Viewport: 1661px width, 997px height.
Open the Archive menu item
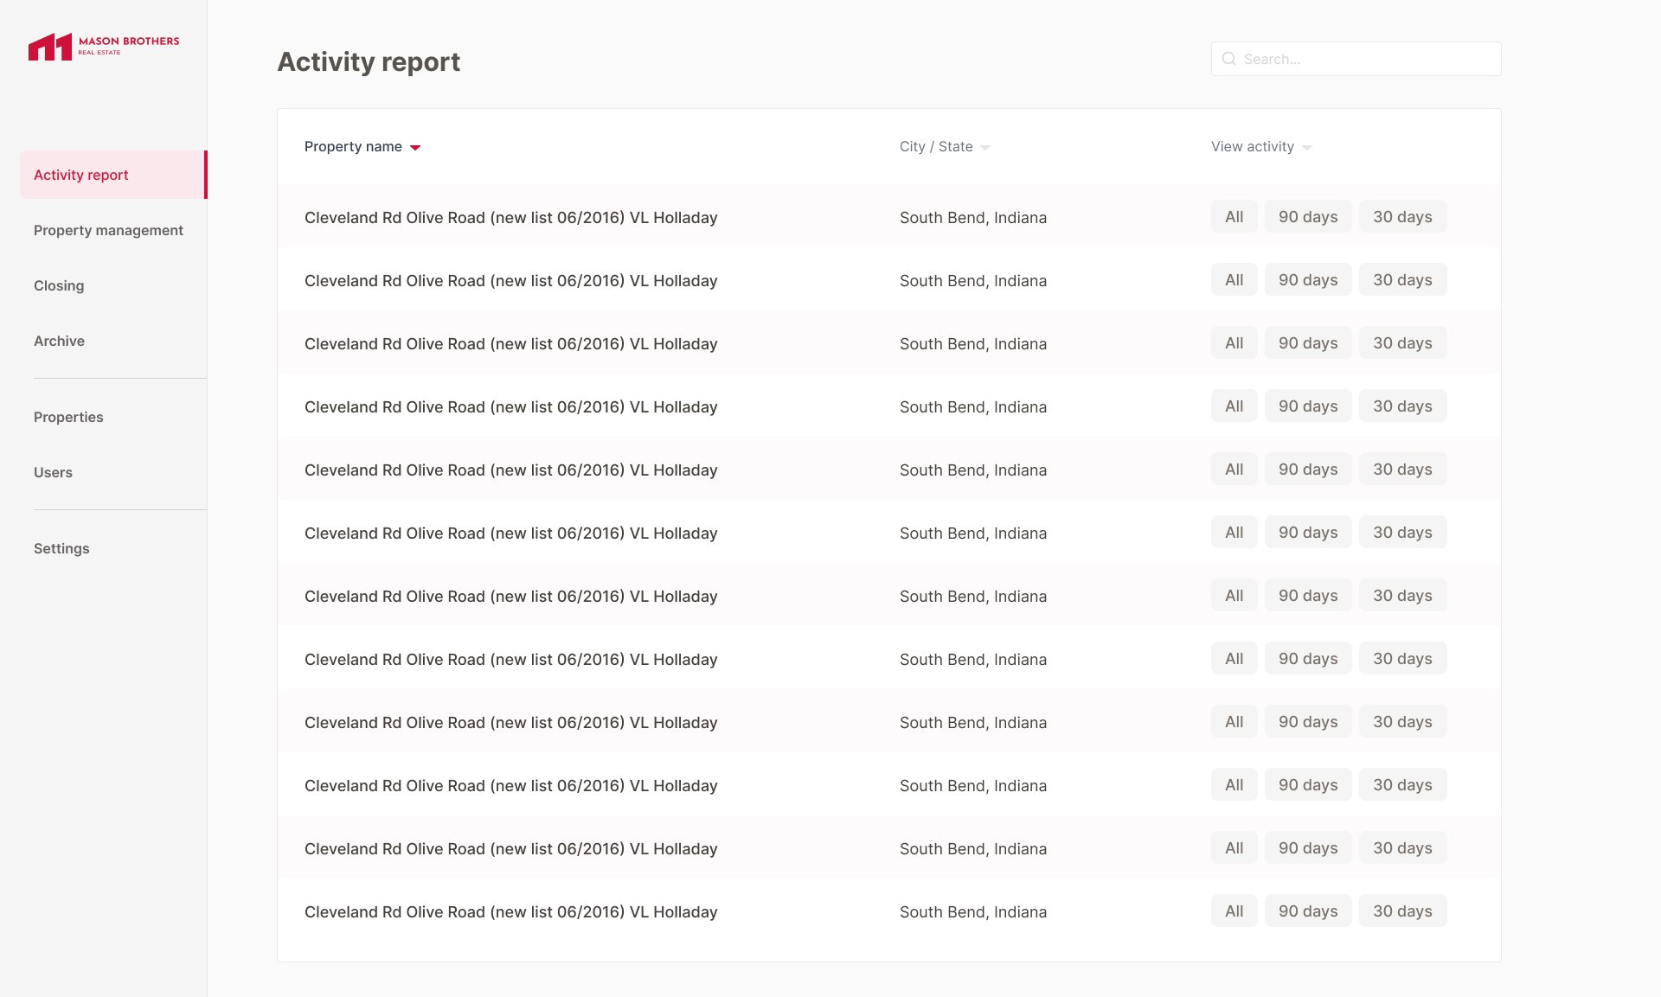[59, 341]
